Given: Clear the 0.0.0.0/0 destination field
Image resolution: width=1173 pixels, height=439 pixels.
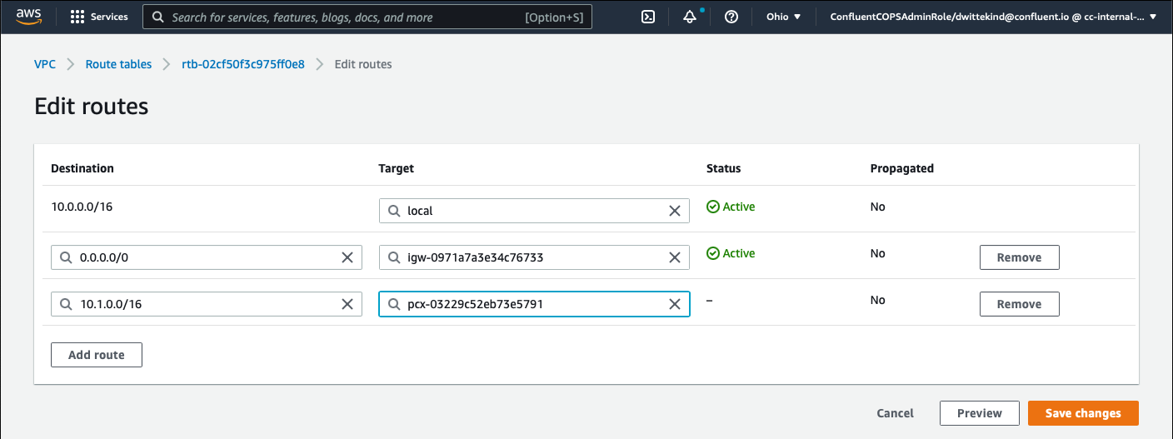Looking at the screenshot, I should [347, 257].
